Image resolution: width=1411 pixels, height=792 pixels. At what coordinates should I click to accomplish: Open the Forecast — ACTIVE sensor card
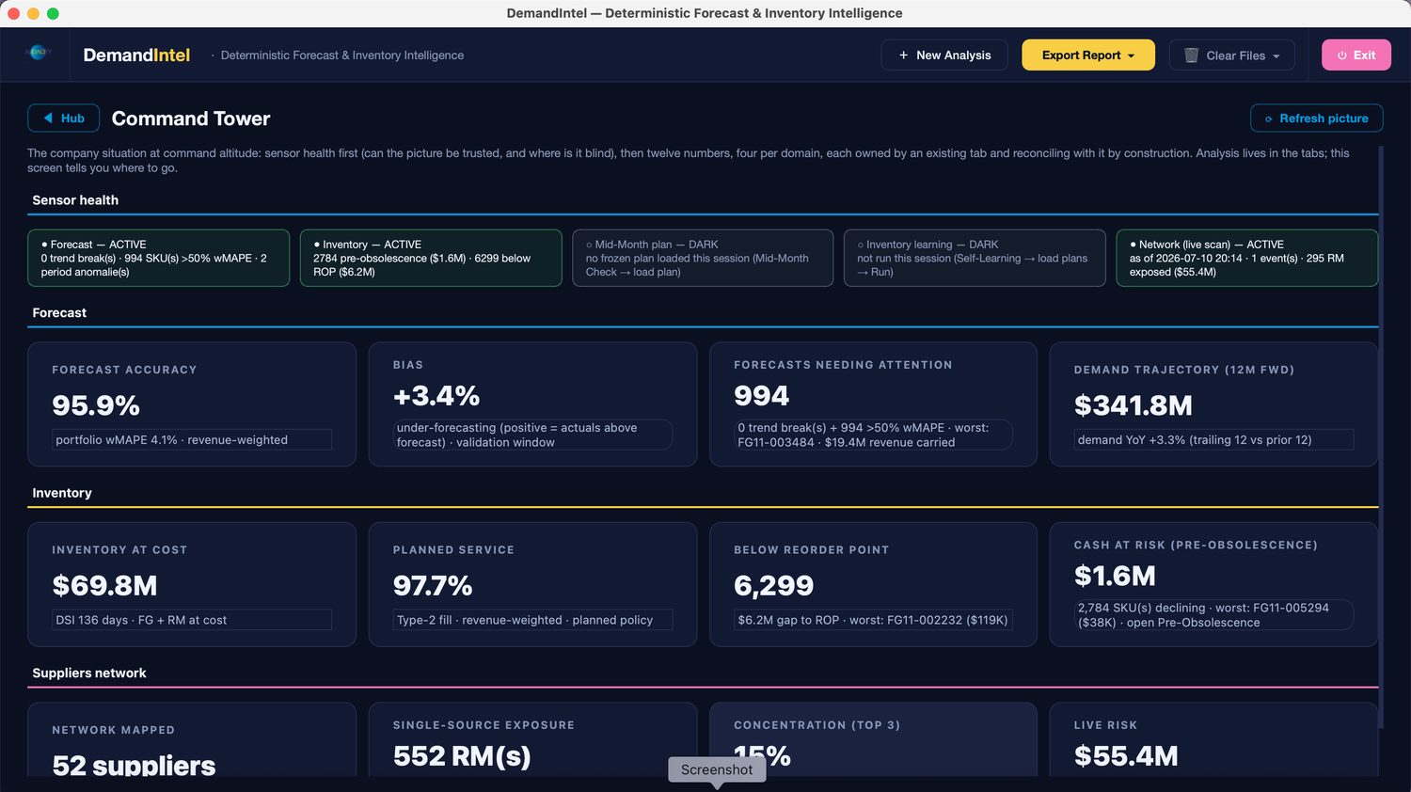click(158, 258)
